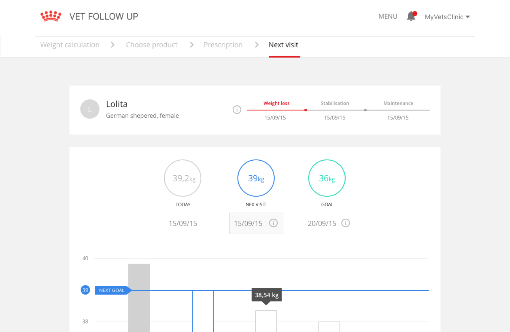Screen dimensions: 510x332
Task: Click info icon beside the phase timeline
Action: pos(237,110)
